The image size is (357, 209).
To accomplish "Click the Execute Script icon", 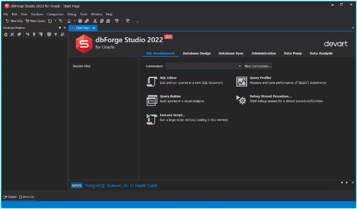I will pos(152,119).
